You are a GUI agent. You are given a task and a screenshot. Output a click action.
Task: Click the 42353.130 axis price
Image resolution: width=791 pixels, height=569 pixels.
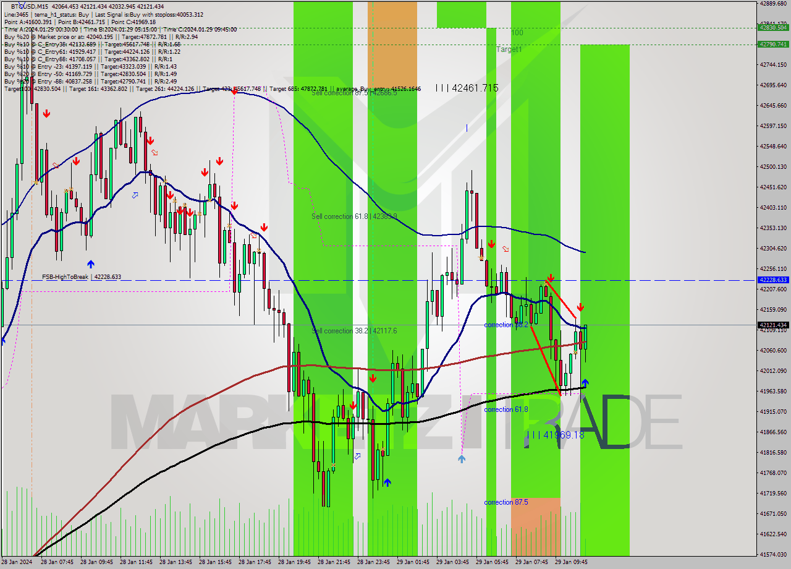point(773,228)
